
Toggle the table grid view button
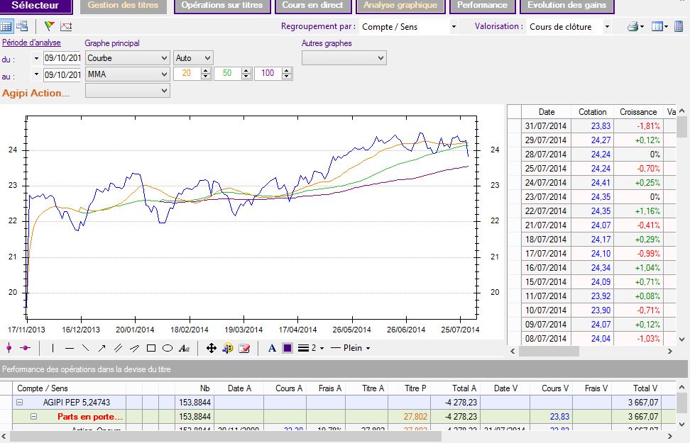tap(6, 27)
